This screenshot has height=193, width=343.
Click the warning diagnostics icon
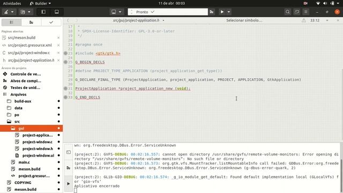304,20
